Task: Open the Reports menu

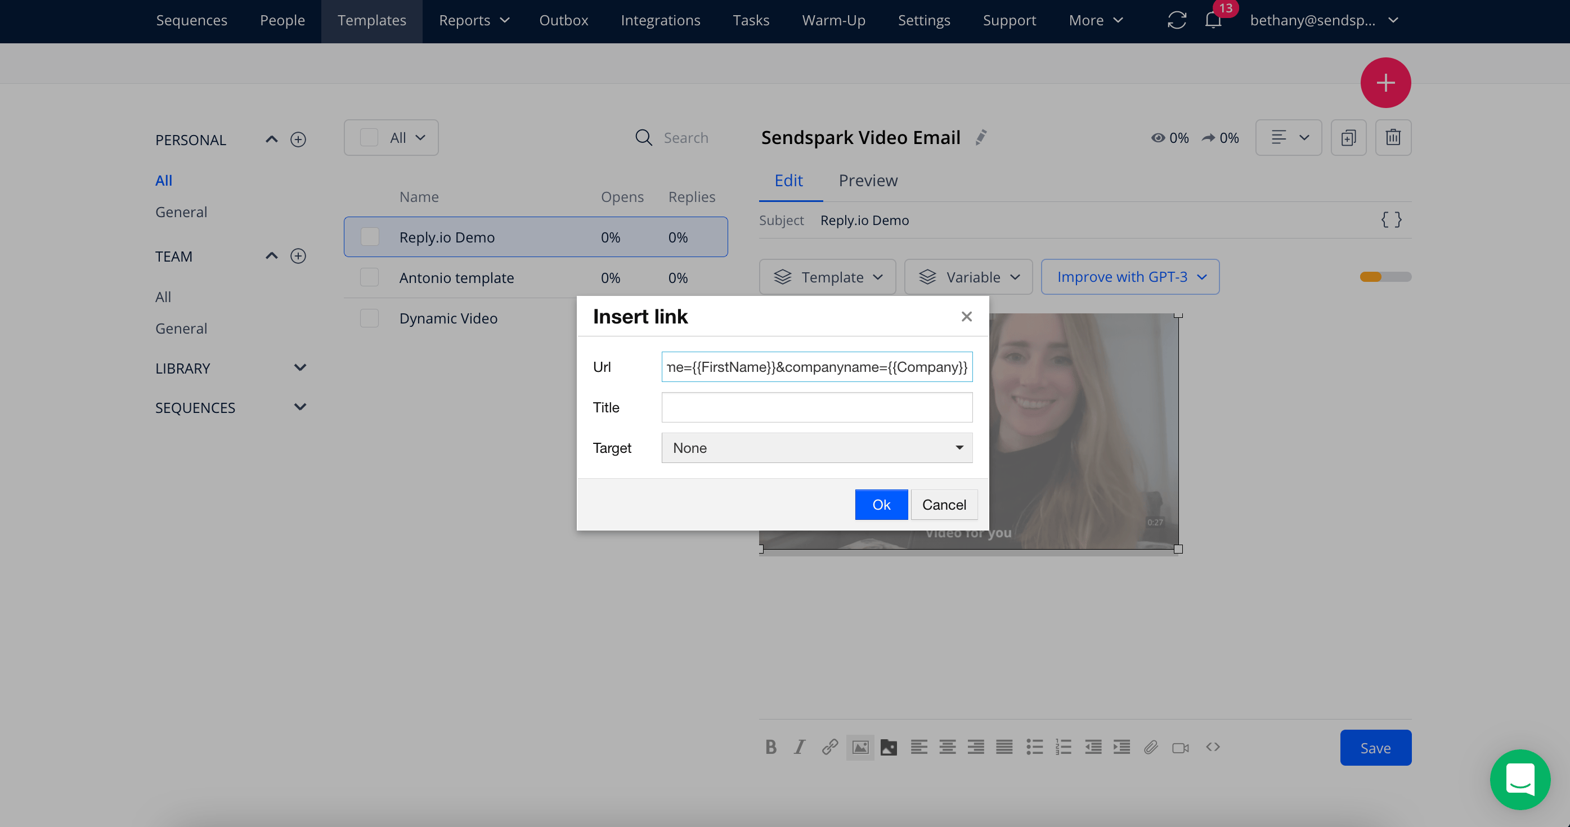Action: (474, 20)
